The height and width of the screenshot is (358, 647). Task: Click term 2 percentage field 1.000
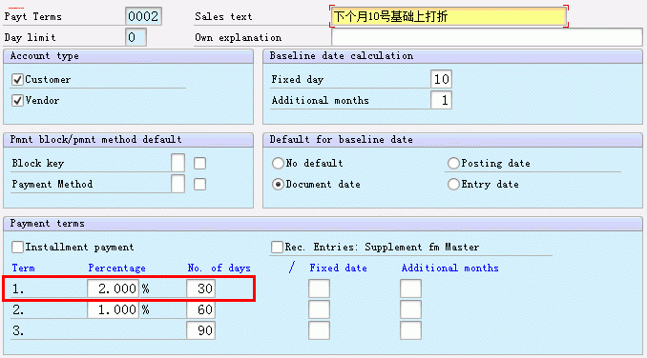(113, 309)
